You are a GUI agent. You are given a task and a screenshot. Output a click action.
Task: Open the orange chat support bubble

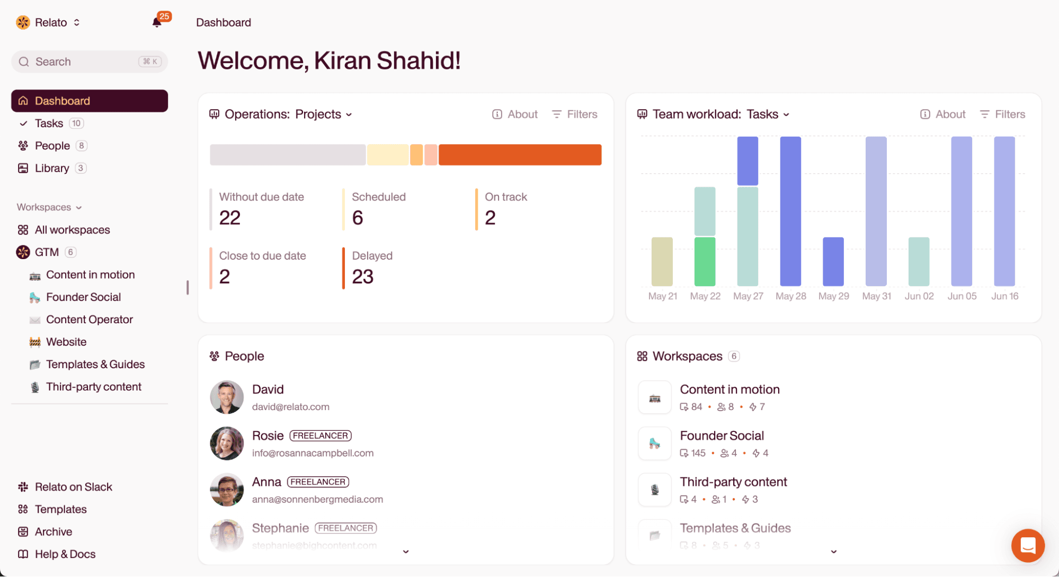(x=1027, y=545)
